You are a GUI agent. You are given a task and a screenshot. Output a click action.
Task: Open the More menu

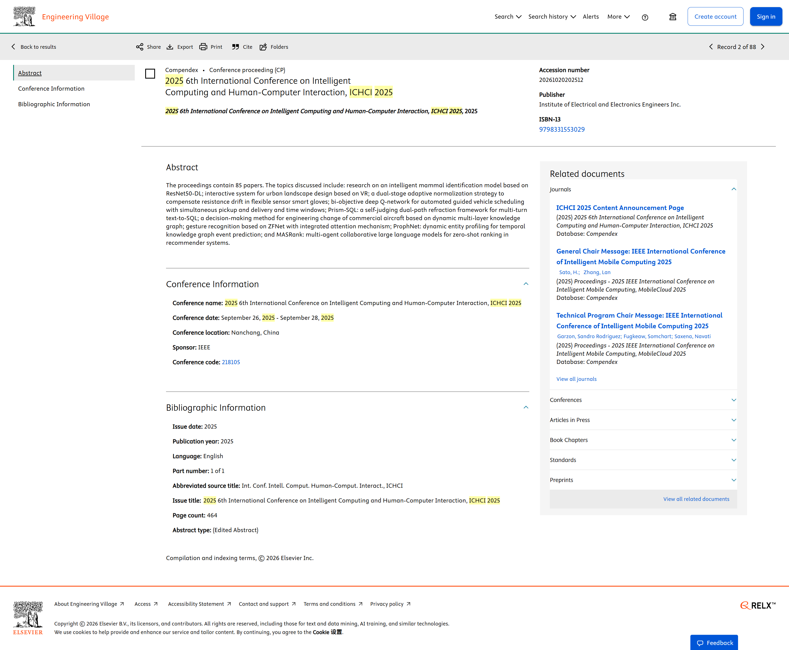pyautogui.click(x=618, y=17)
